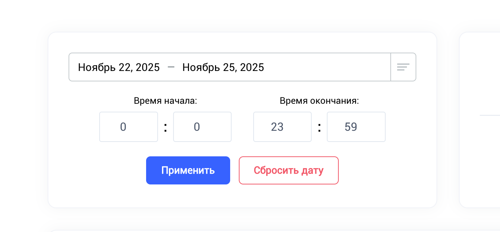The image size is (500, 232).
Task: Click 'Сбросить дату' to reset the date
Action: (x=289, y=170)
